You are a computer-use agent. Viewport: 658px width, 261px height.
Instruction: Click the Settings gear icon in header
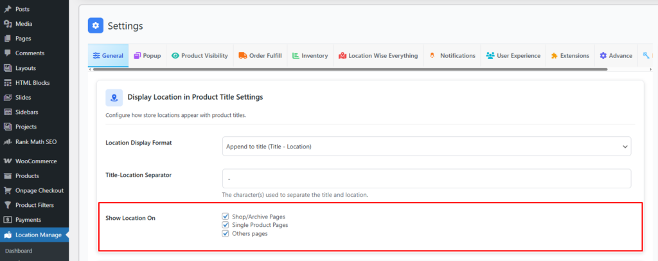96,26
